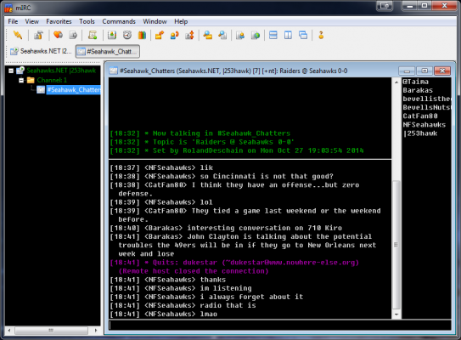Select bevellisthe... in the nickname list
This screenshot has width=461, height=340.
(426, 99)
